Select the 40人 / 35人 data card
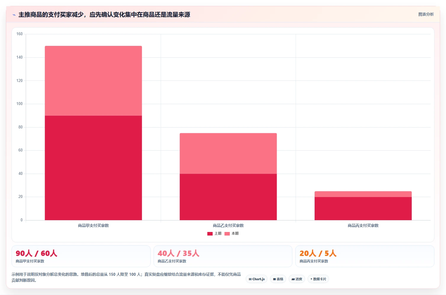The height and width of the screenshot is (295, 446). [223, 256]
